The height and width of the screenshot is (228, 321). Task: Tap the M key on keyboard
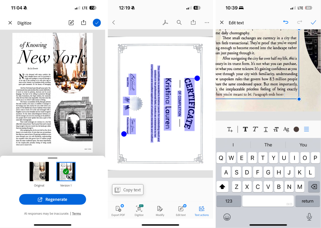[x=300, y=187]
